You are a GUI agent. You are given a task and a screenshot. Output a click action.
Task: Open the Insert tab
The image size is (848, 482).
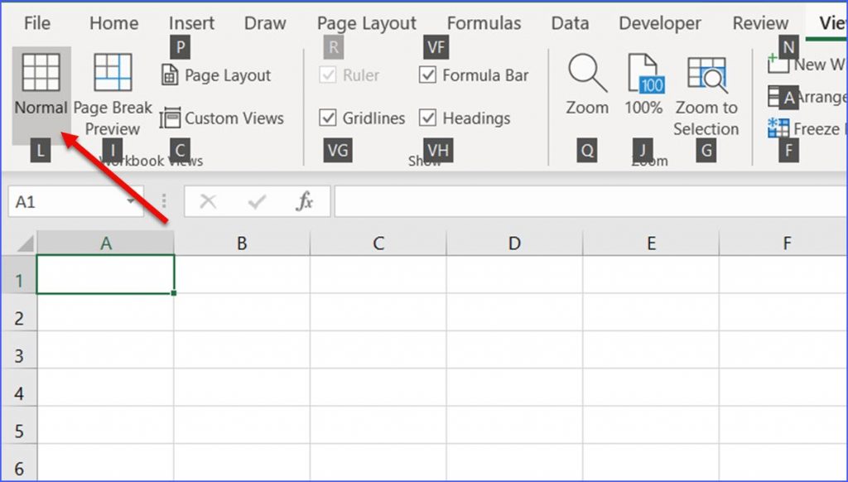[x=191, y=23]
